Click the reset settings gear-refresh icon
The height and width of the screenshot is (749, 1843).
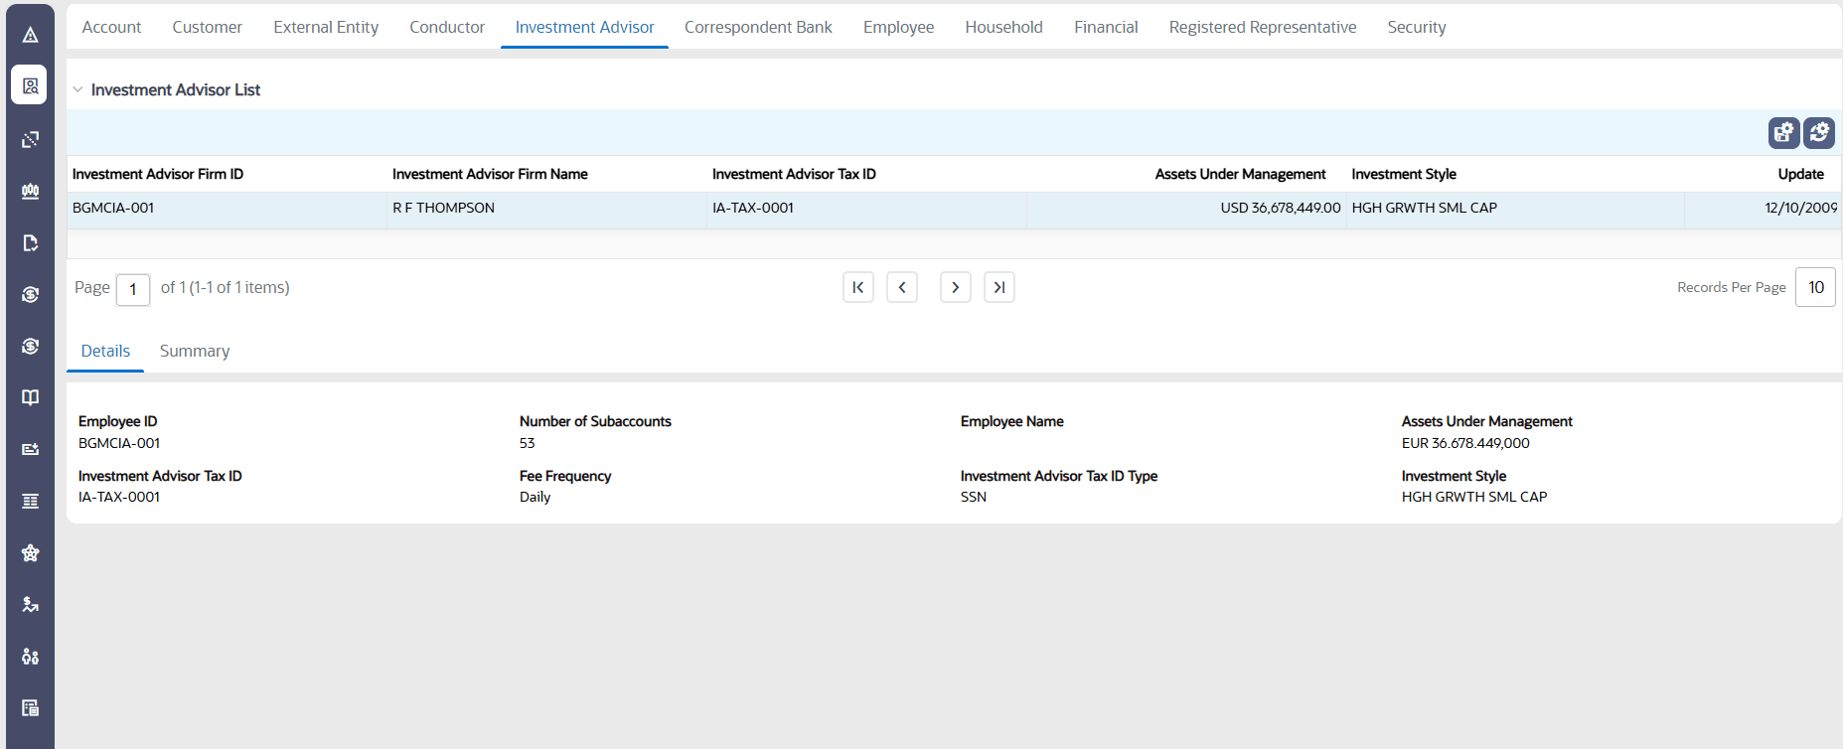[1819, 132]
